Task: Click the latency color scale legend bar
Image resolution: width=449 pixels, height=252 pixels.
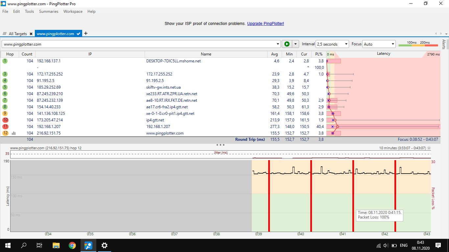Action: click(418, 45)
